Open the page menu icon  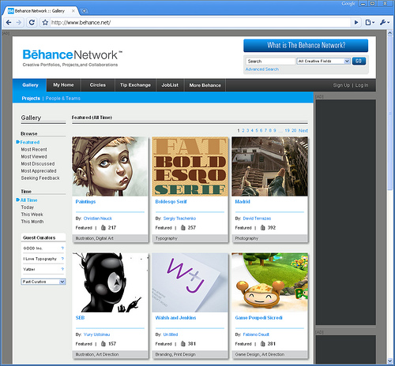pos(370,23)
